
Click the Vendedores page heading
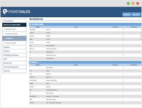[36, 19]
